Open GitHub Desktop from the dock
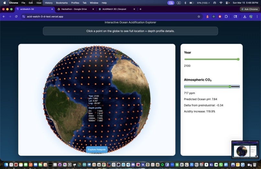The height and width of the screenshot is (169, 261). tap(60, 165)
